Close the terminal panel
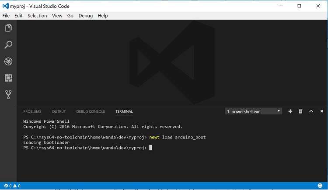Image resolution: width=328 pixels, height=190 pixels. tap(322, 111)
